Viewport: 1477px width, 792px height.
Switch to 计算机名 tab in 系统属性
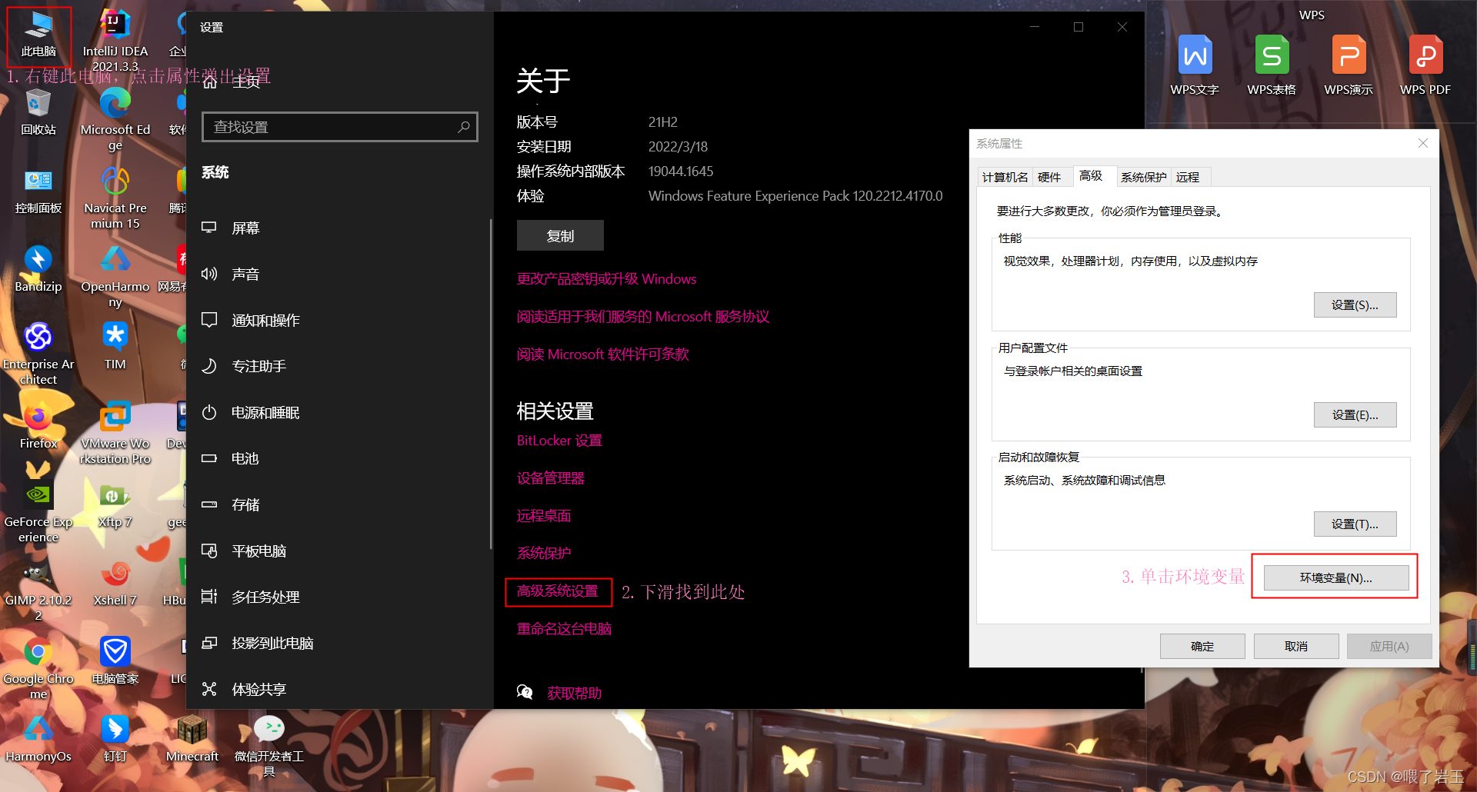(x=1005, y=177)
